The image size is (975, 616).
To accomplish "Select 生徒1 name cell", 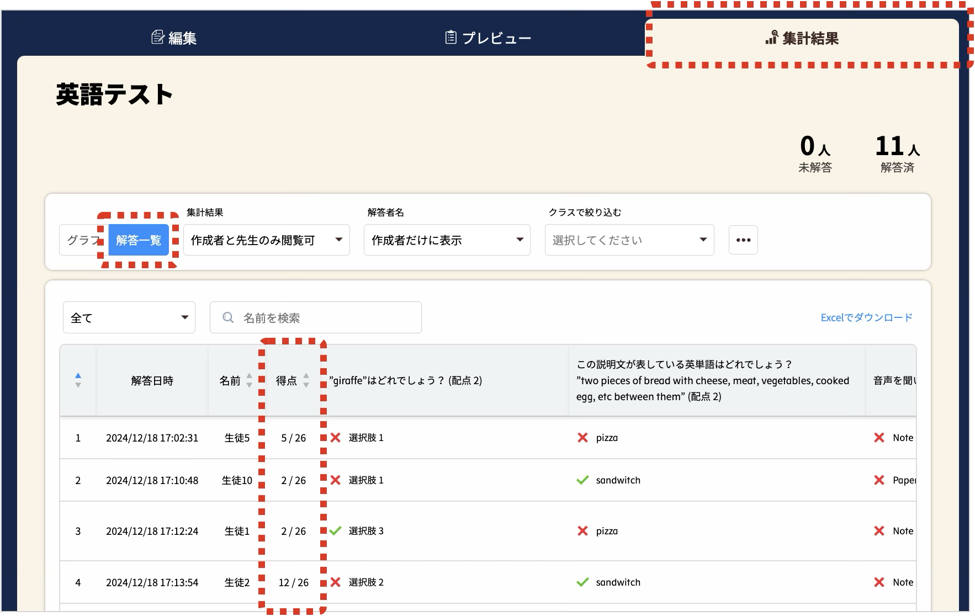I will pos(237,531).
